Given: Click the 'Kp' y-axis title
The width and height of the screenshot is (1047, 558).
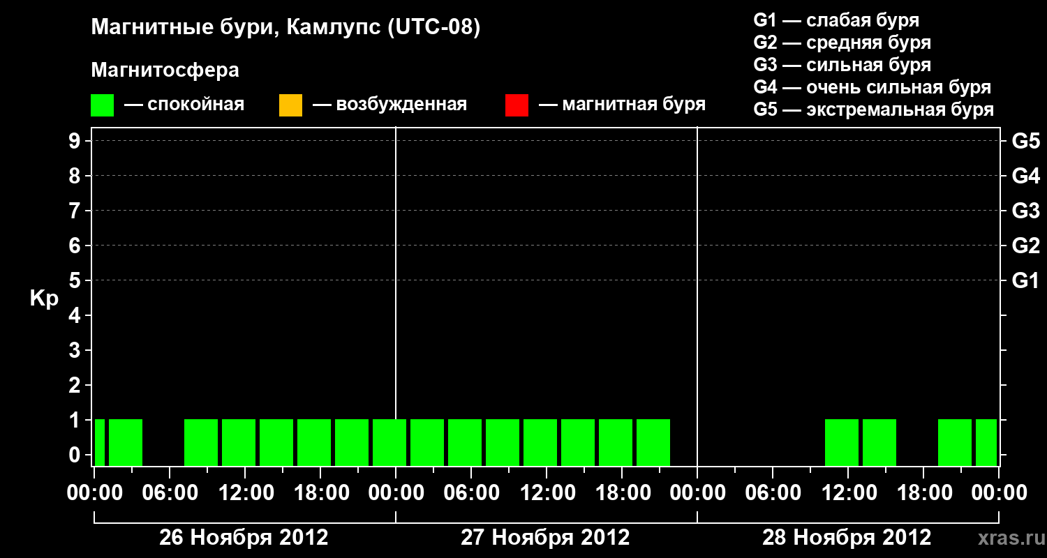Looking at the screenshot, I should pyautogui.click(x=44, y=299).
